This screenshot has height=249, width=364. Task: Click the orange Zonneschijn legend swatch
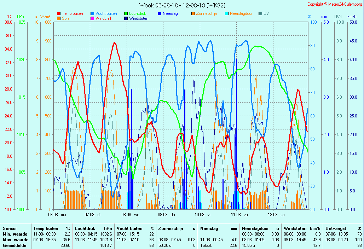click(193, 14)
